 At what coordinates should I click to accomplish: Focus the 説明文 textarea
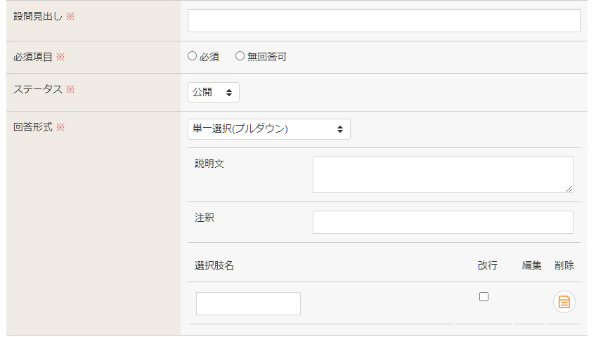point(443,175)
